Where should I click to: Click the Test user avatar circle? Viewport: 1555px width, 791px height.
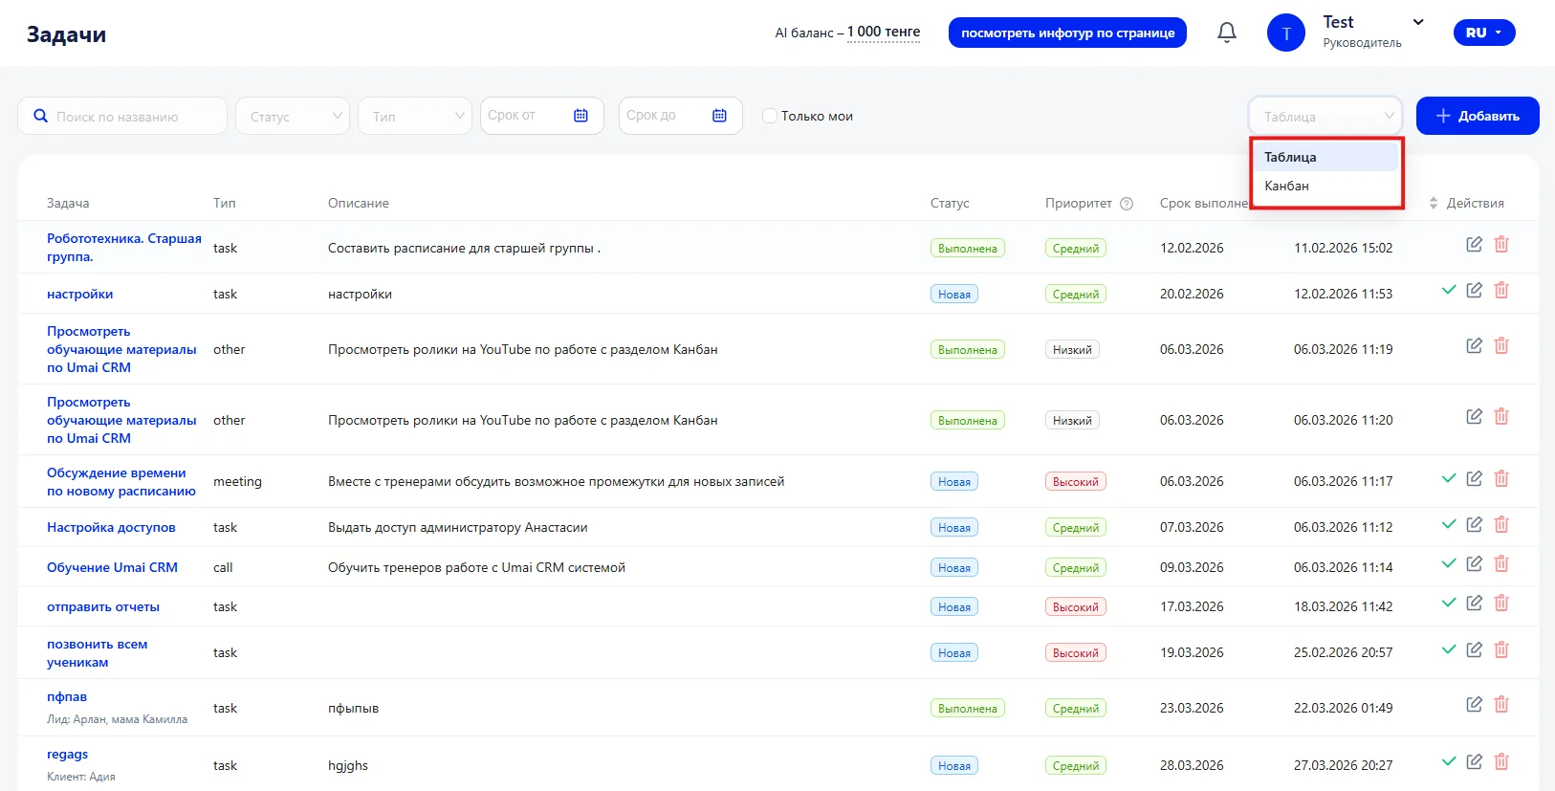1286,33
